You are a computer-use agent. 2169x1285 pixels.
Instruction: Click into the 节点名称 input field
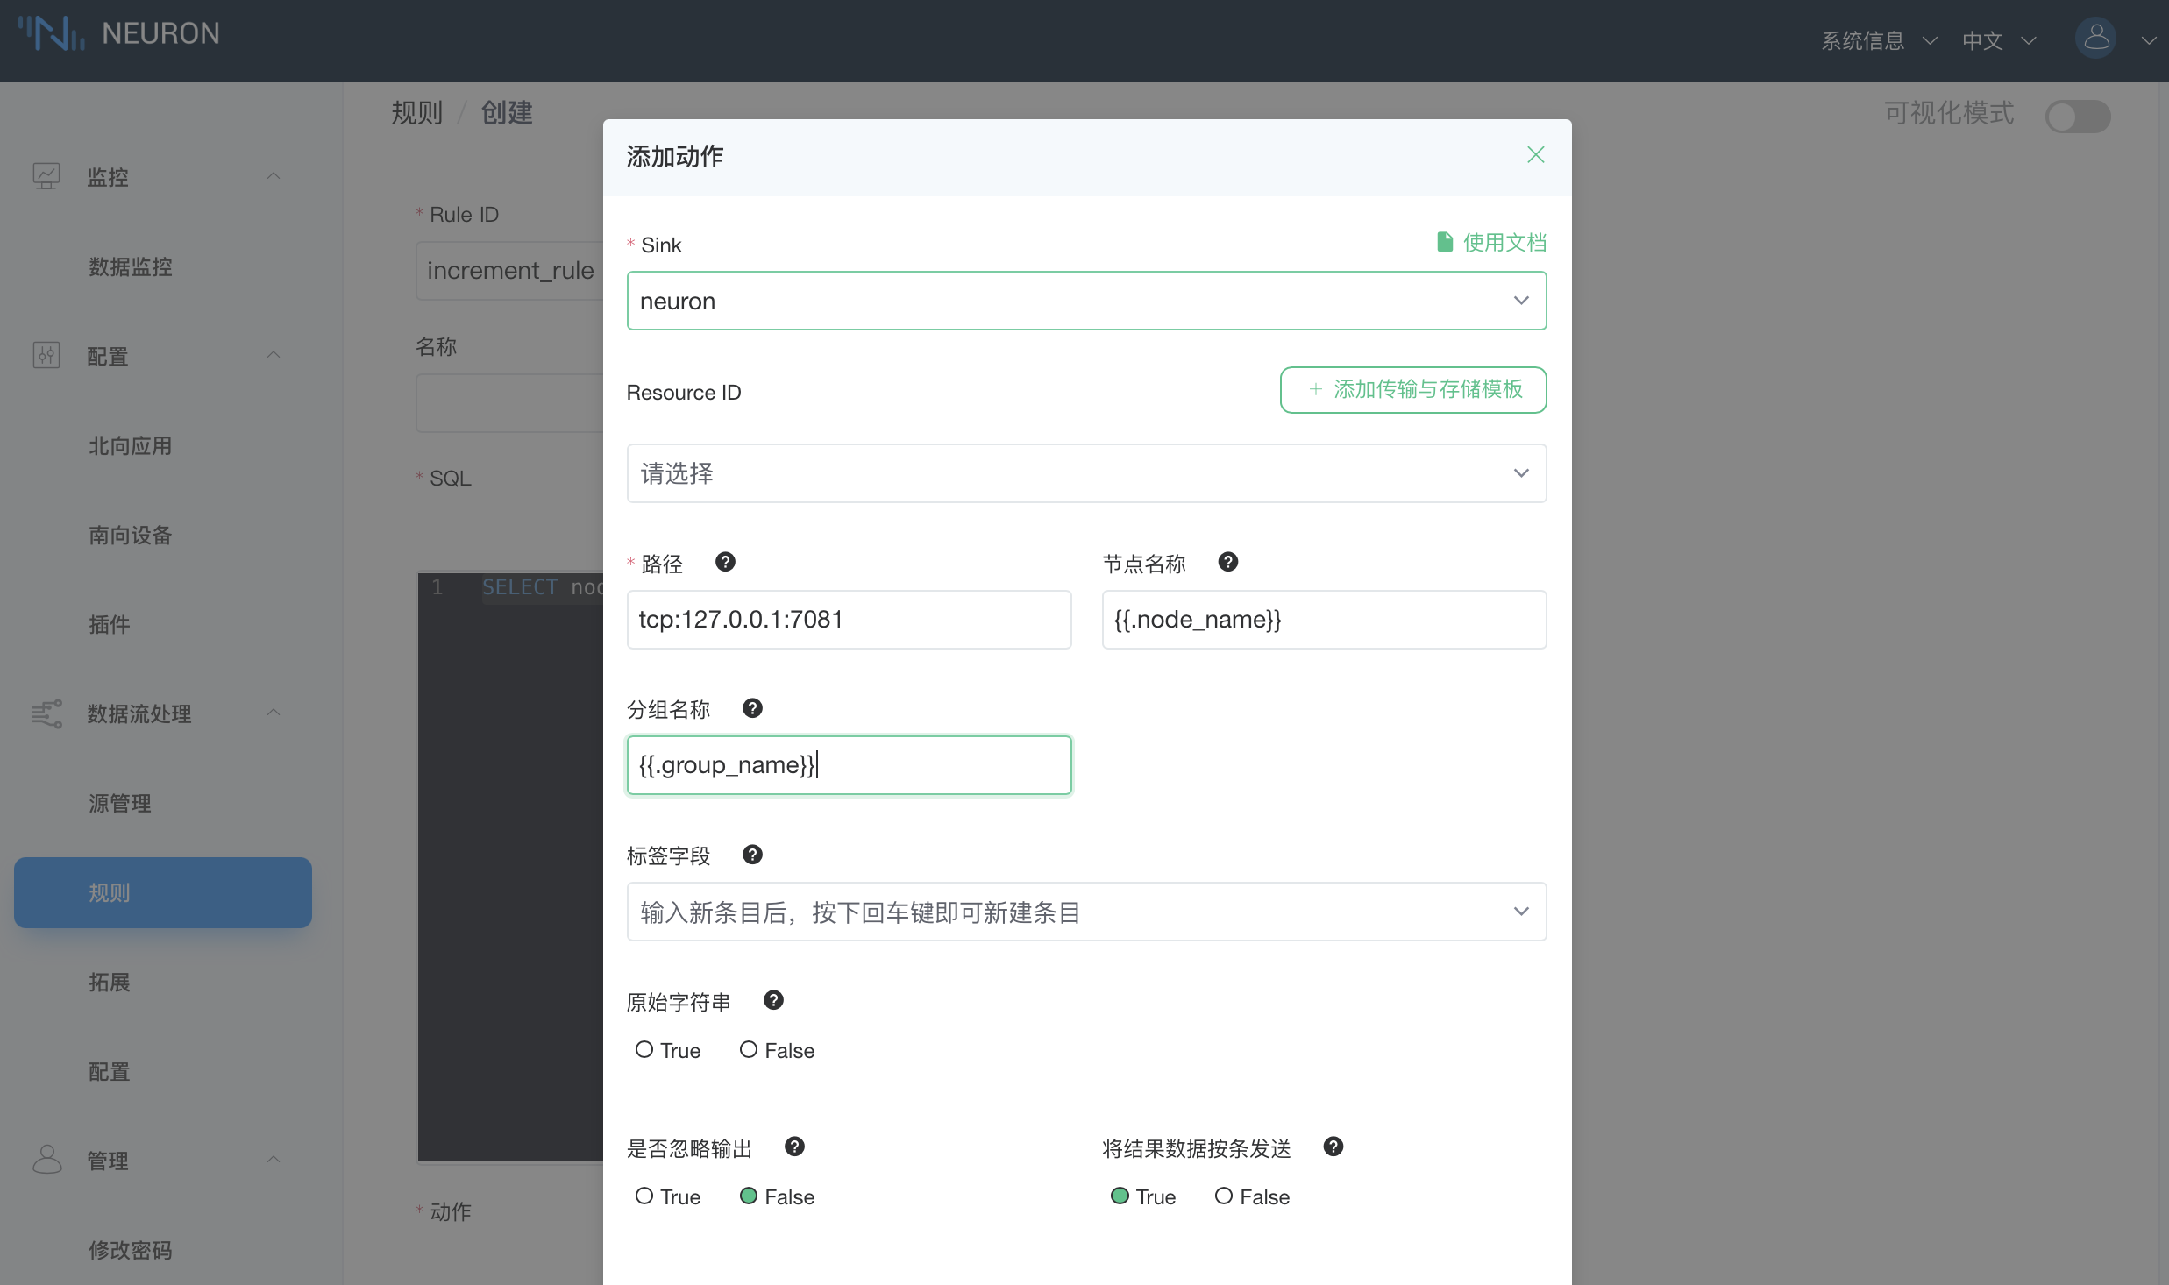click(1324, 620)
